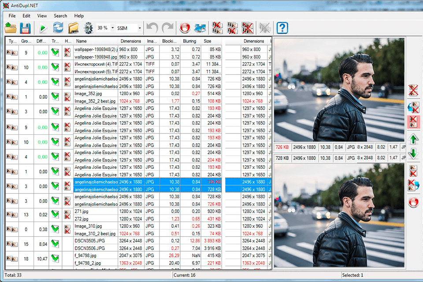The image size is (423, 282).
Task: Go to the previous result with the green up arrow
Action: pyautogui.click(x=413, y=139)
